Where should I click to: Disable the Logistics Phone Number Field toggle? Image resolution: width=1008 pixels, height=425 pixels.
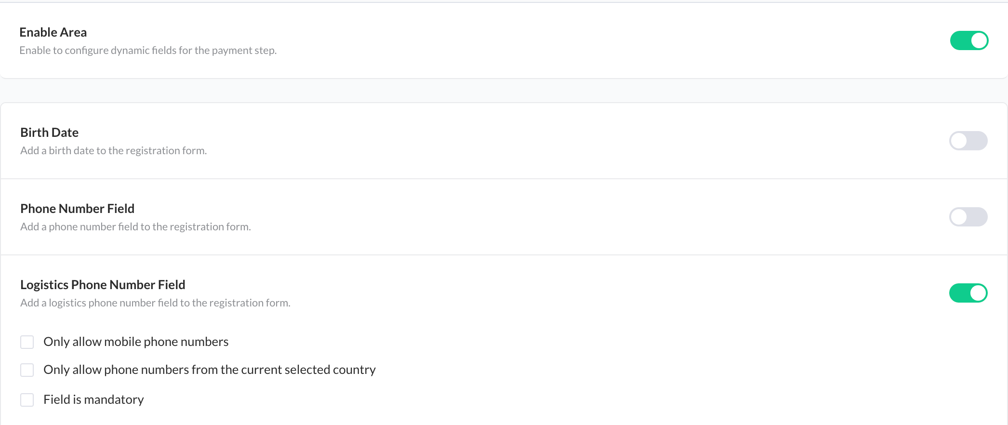pos(968,293)
